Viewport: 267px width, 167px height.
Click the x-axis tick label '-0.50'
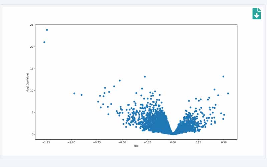(x=122, y=142)
